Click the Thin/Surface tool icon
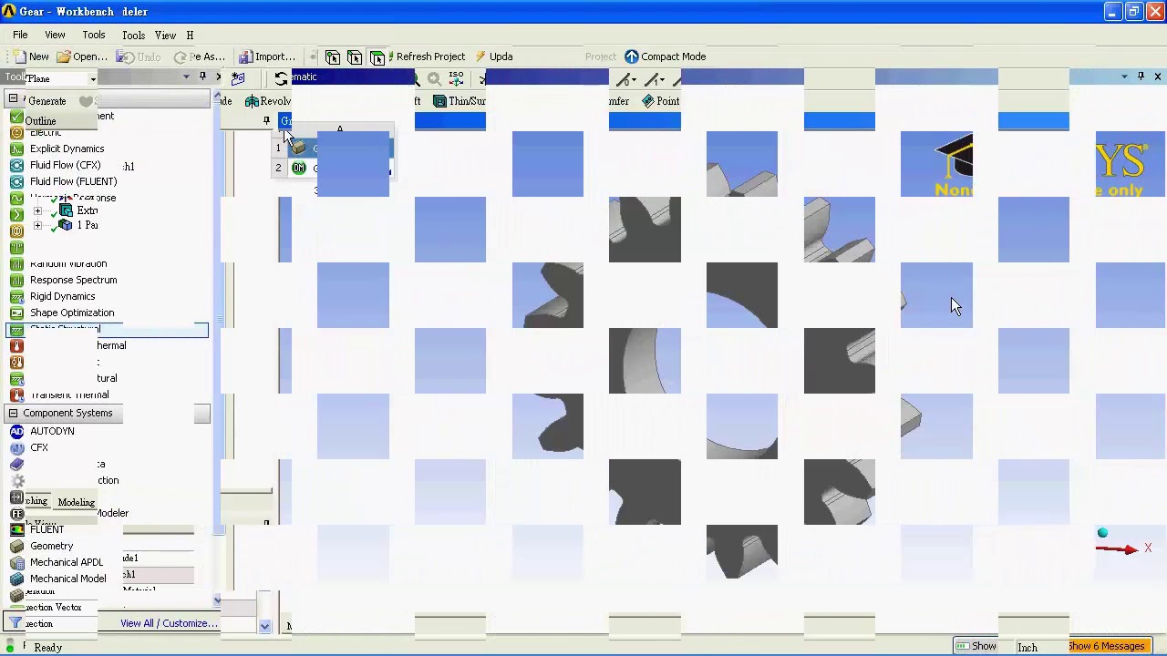The image size is (1167, 656). click(x=439, y=101)
